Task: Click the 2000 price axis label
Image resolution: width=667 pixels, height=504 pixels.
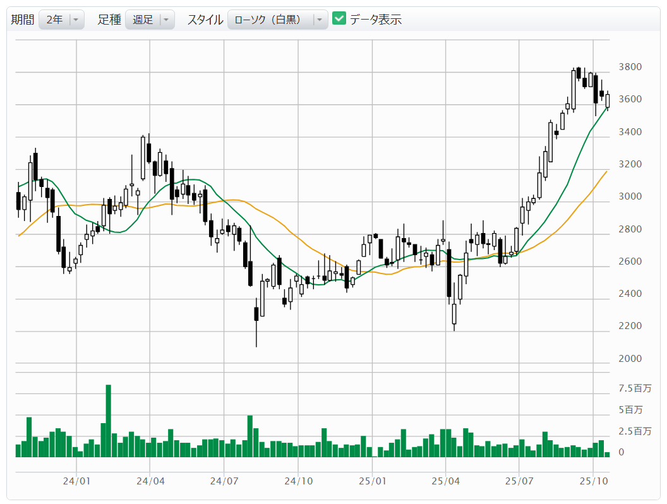Action: click(x=630, y=359)
